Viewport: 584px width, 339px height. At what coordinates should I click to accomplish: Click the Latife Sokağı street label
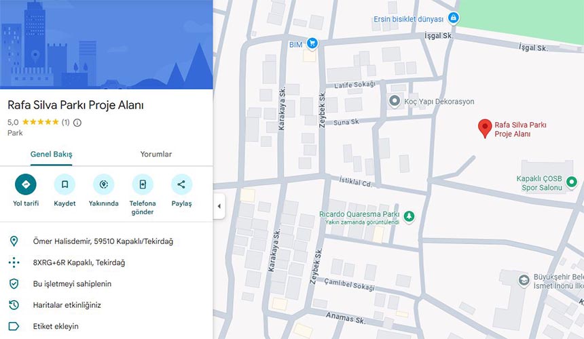354,85
